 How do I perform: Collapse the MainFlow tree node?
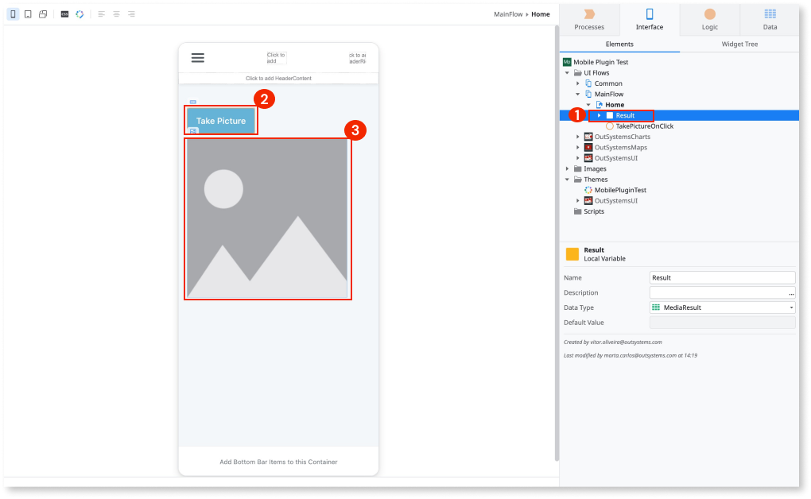(x=577, y=94)
